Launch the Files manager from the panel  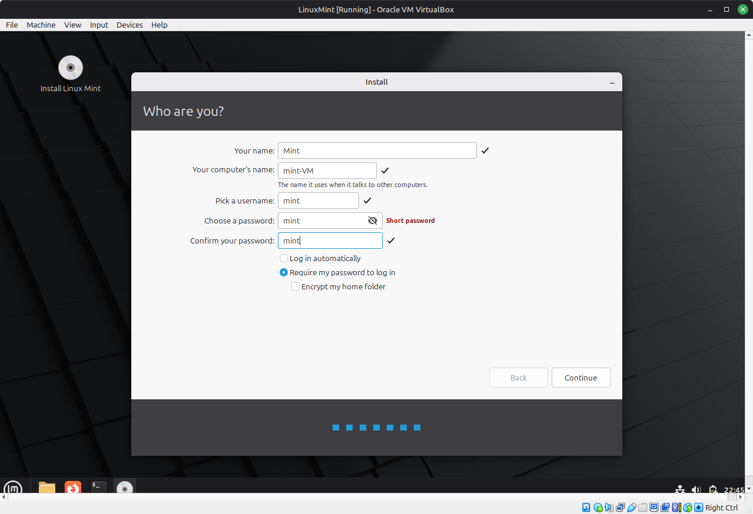[47, 488]
